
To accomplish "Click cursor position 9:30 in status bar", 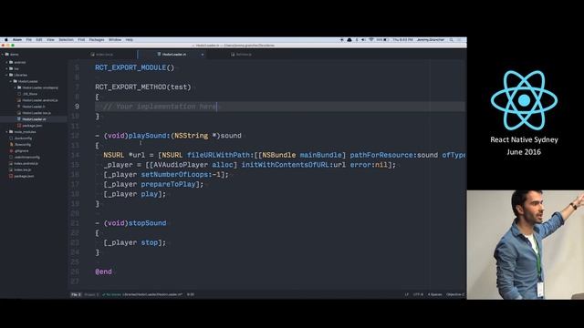I will (191, 294).
